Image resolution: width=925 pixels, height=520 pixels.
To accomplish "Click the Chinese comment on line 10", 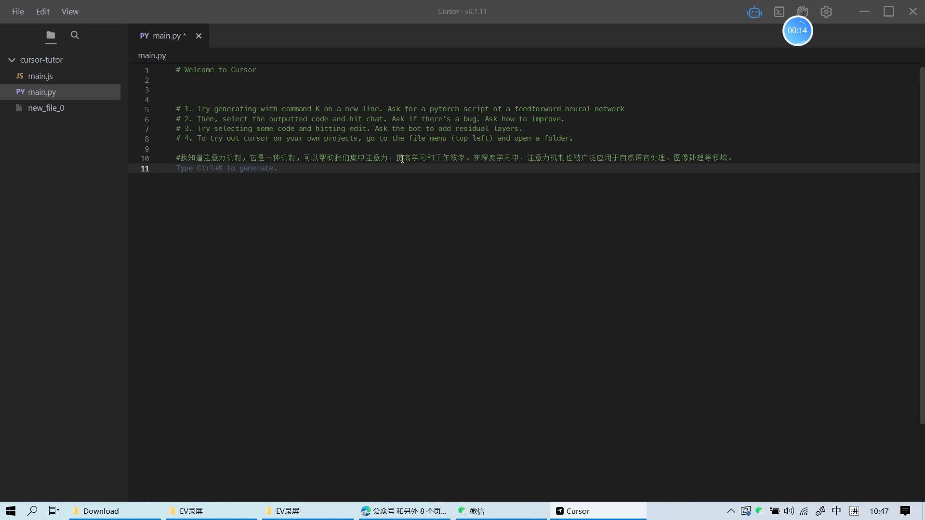I will point(454,158).
